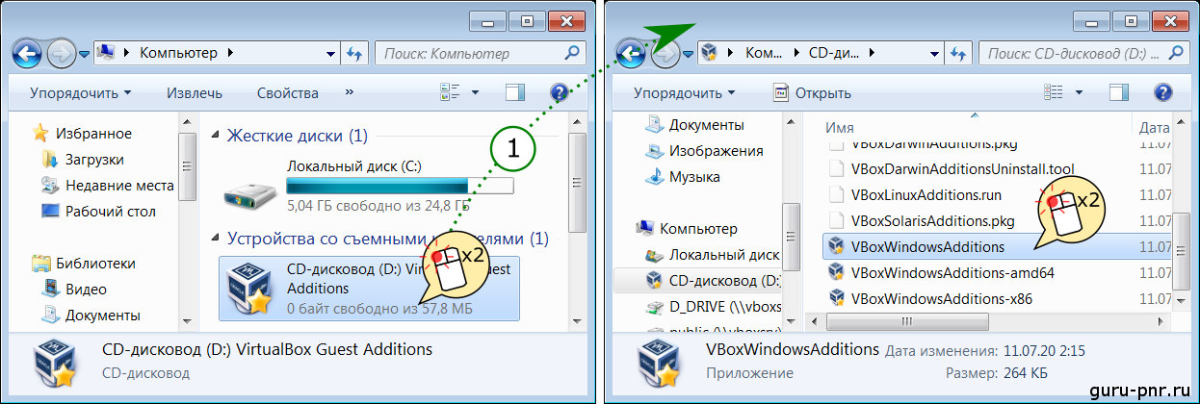1200x404 pixels.
Task: Toggle preview pane in right window
Action: point(1118,93)
